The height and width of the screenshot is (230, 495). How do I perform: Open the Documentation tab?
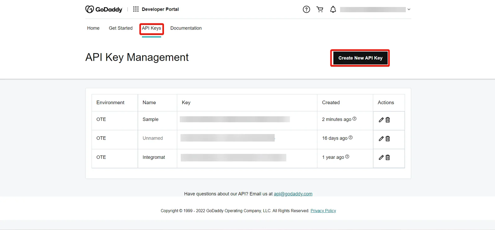186,28
